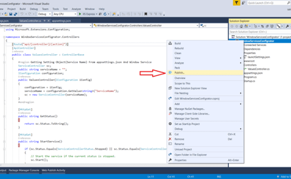This screenshot has width=291, height=179.
Task: Select the Solution 'WindowServicesConfigrator' tree node
Action: (261, 37)
